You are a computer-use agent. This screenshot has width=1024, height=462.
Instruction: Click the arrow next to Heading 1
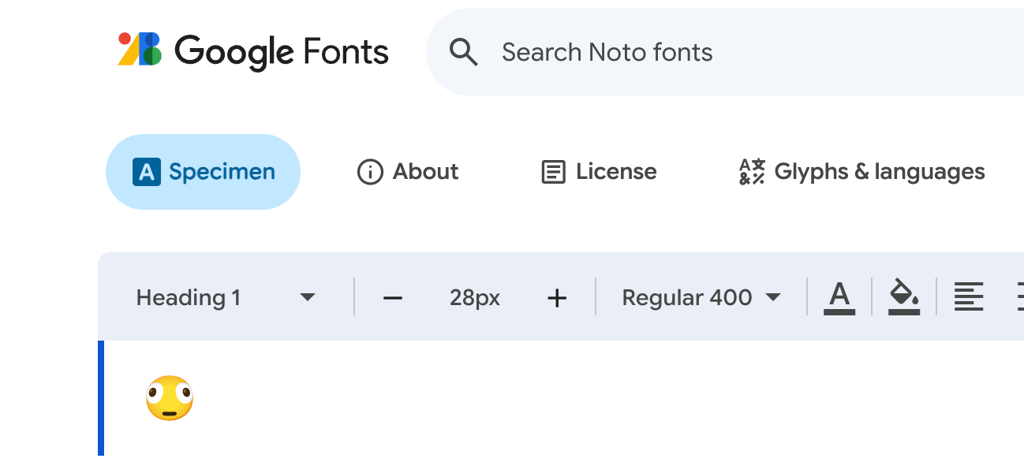point(308,298)
